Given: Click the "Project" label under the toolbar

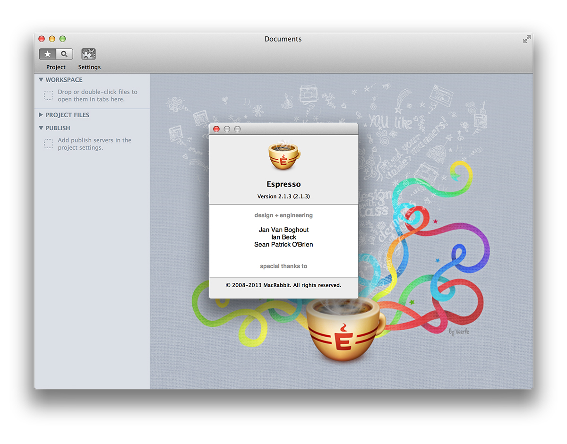Looking at the screenshot, I should 56,67.
